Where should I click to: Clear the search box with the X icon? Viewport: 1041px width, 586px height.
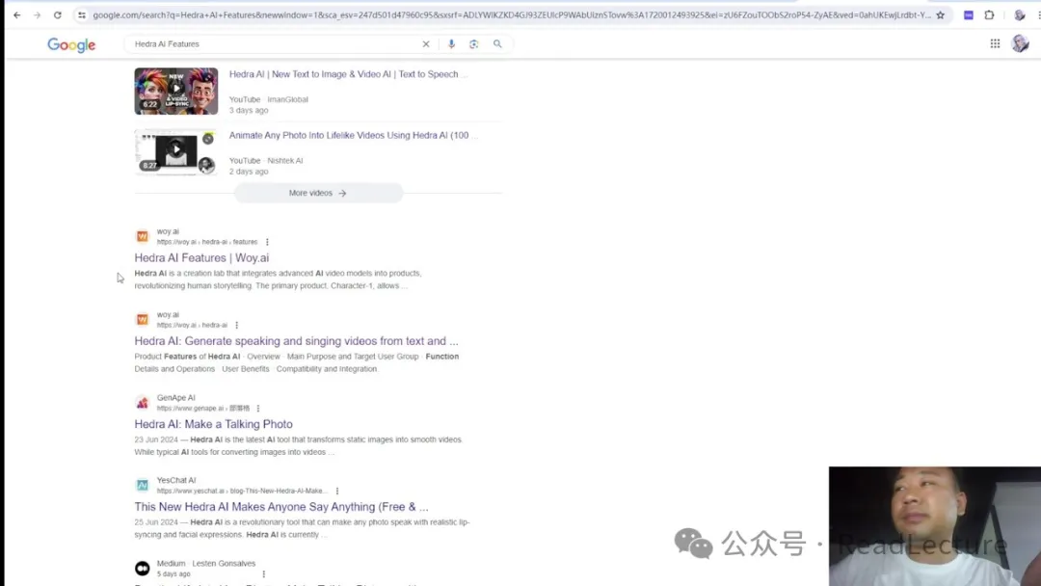pos(426,44)
